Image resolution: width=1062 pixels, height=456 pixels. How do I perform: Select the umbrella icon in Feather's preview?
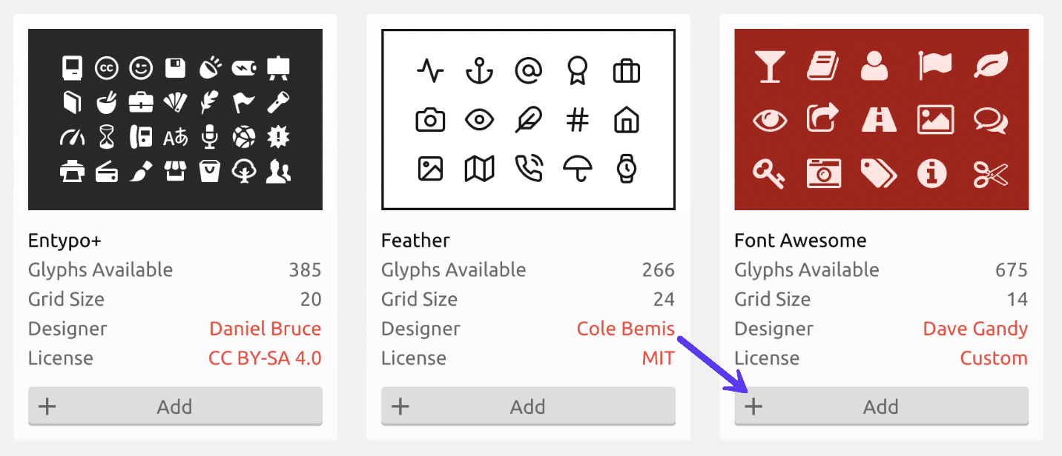(578, 169)
